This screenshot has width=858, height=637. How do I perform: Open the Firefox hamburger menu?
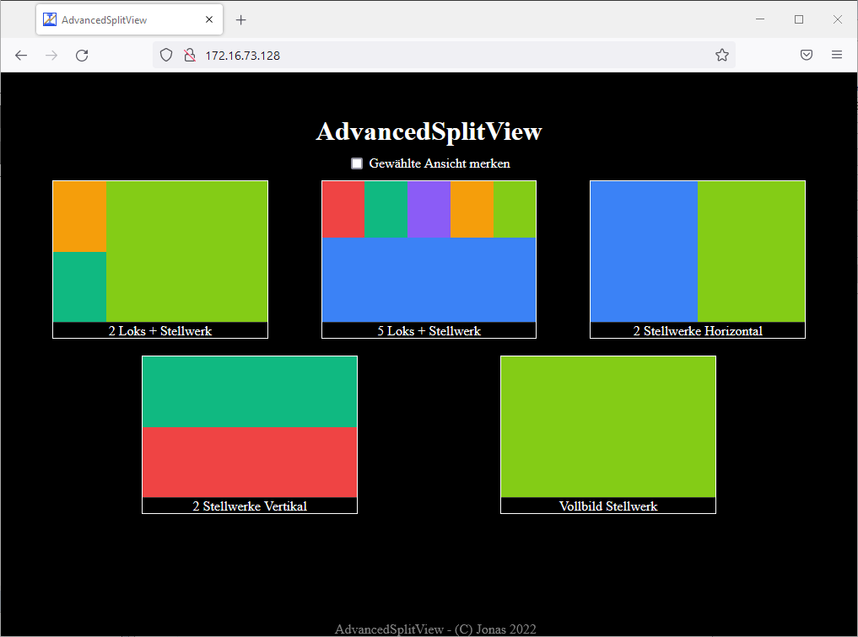click(837, 56)
